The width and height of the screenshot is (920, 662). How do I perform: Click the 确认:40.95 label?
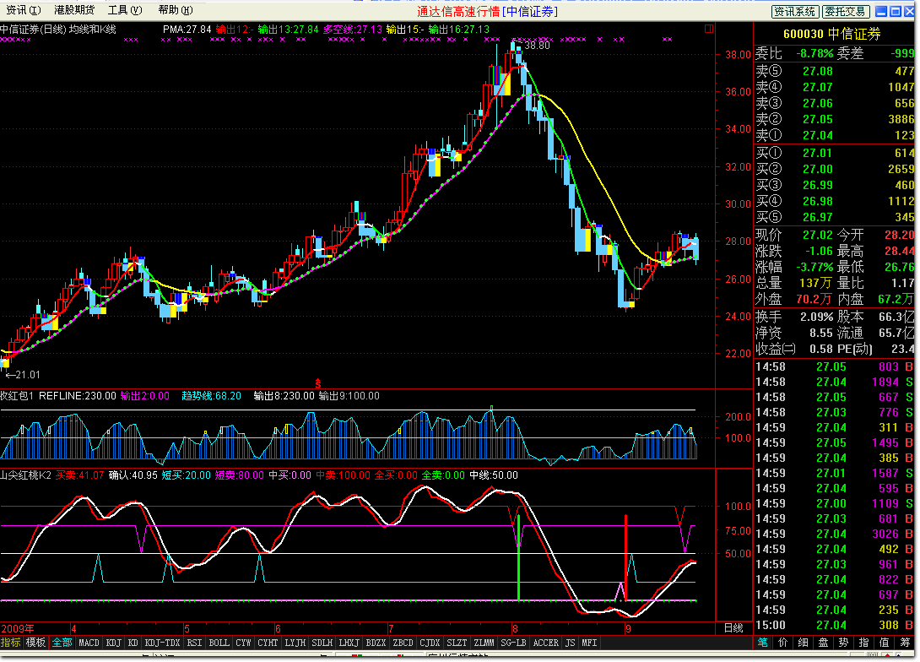133,475
